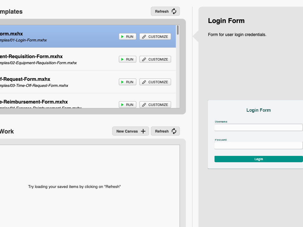
Task: Select the Equipment-Requisition-Form.mxhx row title
Action: pyautogui.click(x=31, y=57)
